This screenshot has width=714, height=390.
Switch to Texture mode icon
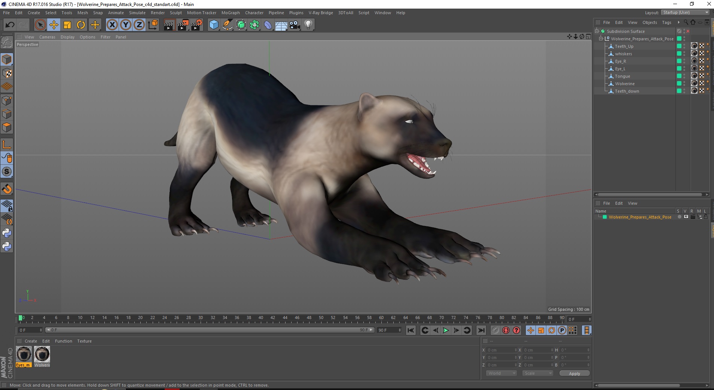pos(7,73)
